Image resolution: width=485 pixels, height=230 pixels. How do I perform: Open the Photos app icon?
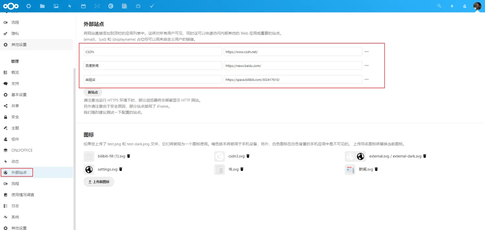pos(56,6)
